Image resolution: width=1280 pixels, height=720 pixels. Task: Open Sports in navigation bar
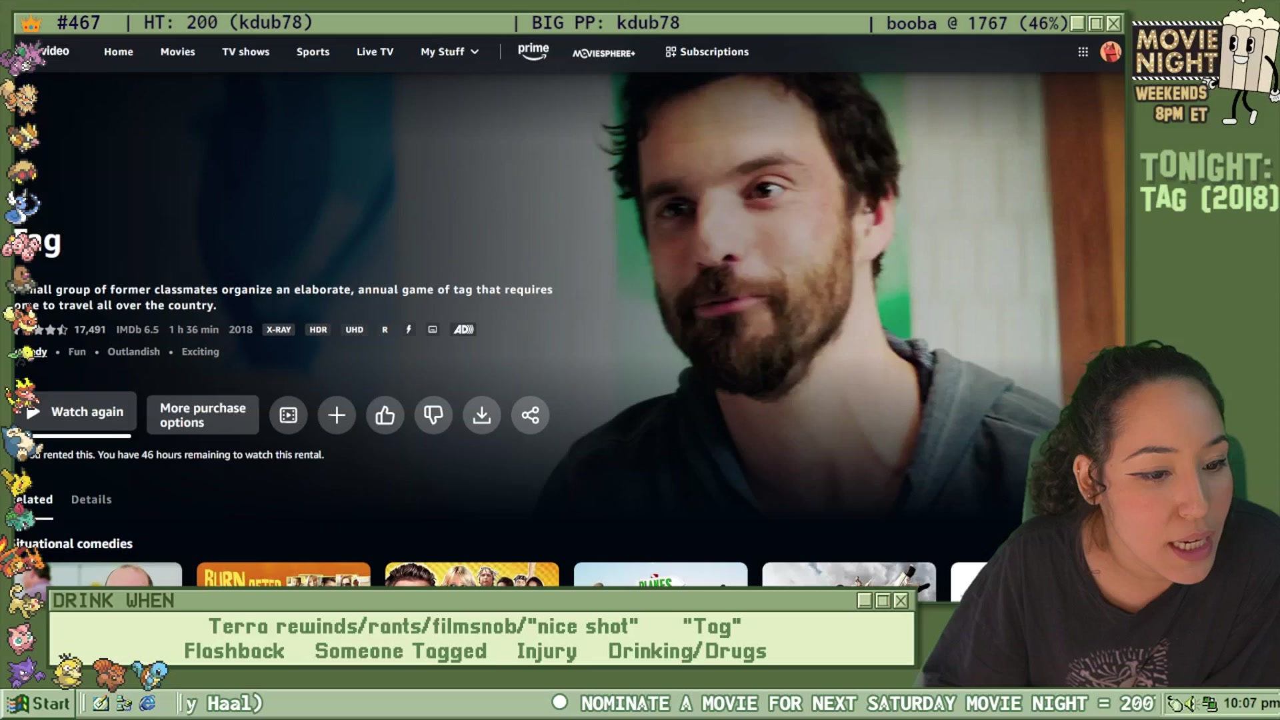point(313,52)
